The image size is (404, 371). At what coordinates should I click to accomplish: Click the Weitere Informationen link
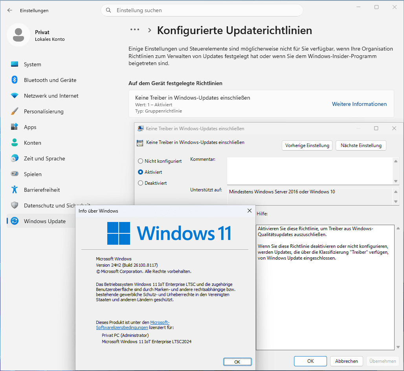[x=359, y=104]
